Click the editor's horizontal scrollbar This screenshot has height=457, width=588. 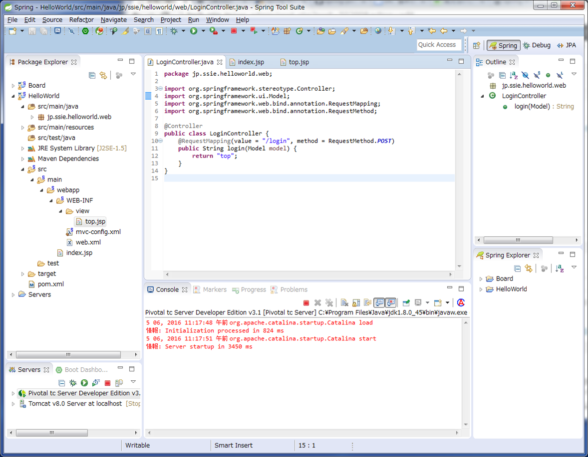pyautogui.click(x=308, y=274)
